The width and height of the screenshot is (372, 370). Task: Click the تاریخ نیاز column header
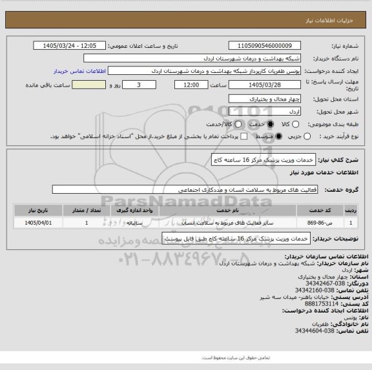[x=38, y=211]
